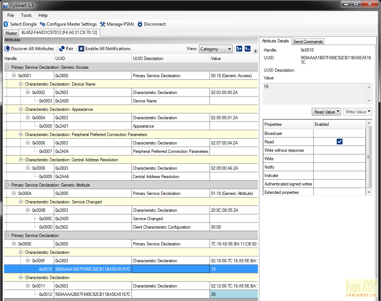The width and height of the screenshot is (381, 301).
Task: Open the Help menu
Action: coord(43,15)
